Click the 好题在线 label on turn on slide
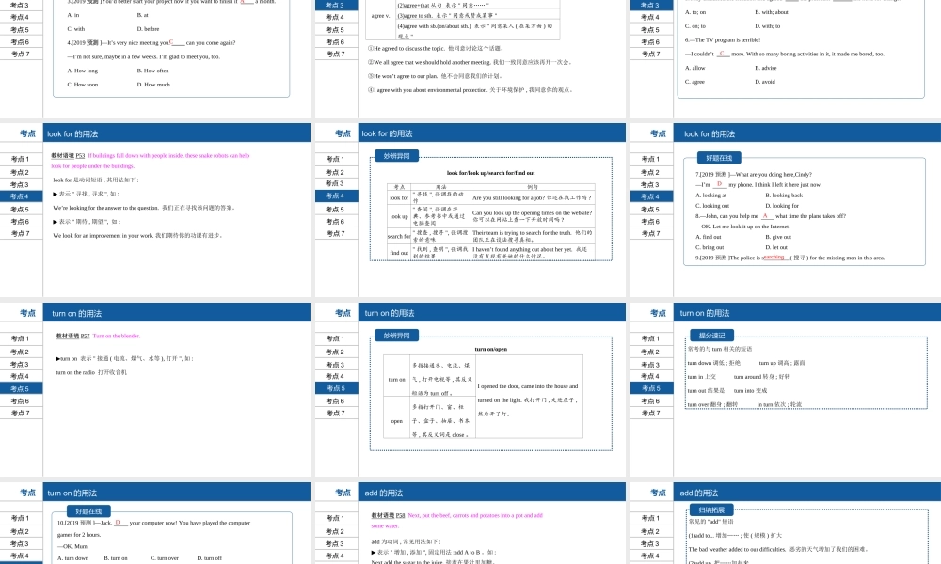The width and height of the screenshot is (941, 564). [x=88, y=511]
